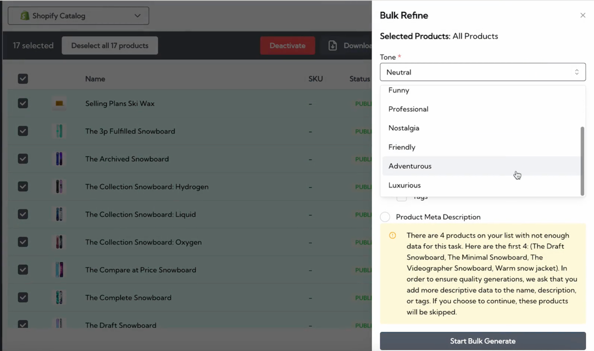
Task: Toggle checkbox for The Archived Snowboard
Action: pos(23,159)
